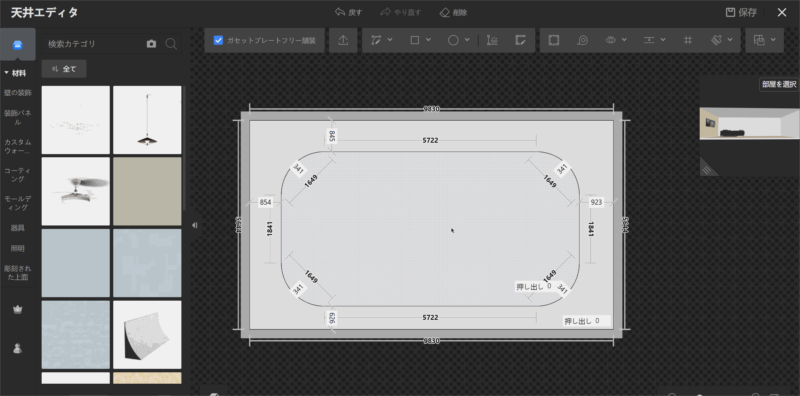Click the 部屋を選択 button
The height and width of the screenshot is (396, 800).
[779, 84]
